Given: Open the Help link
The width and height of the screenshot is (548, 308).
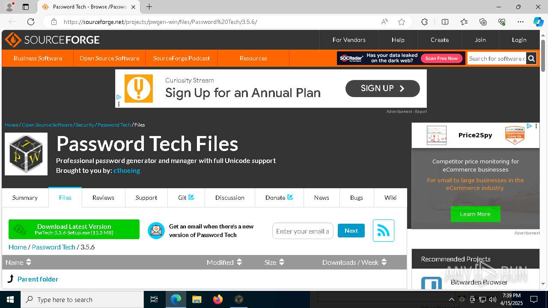Looking at the screenshot, I should 398,40.
